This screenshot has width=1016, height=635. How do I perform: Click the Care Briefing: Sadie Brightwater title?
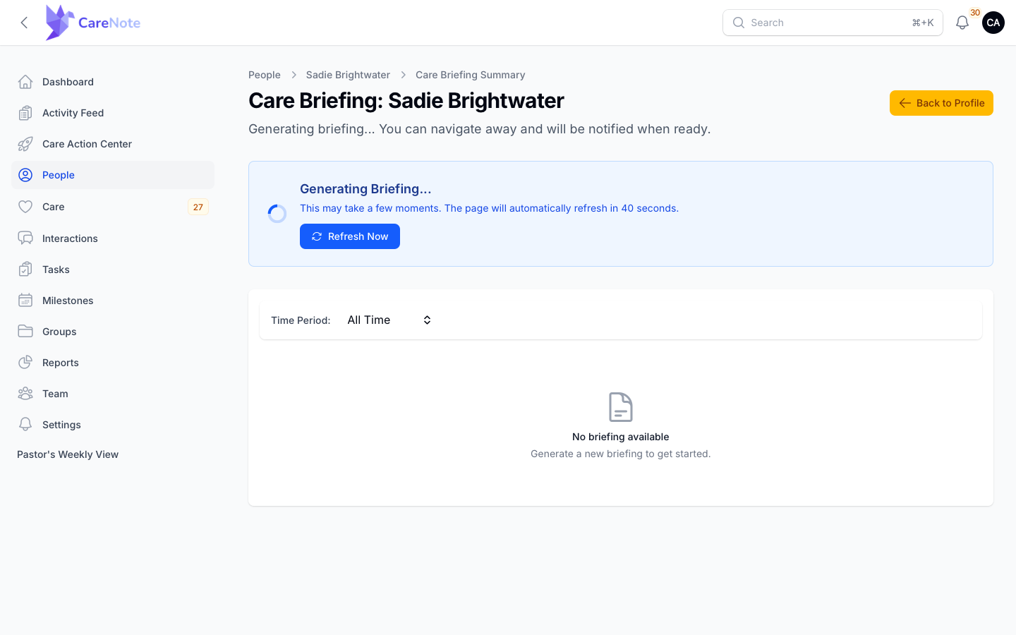406,101
